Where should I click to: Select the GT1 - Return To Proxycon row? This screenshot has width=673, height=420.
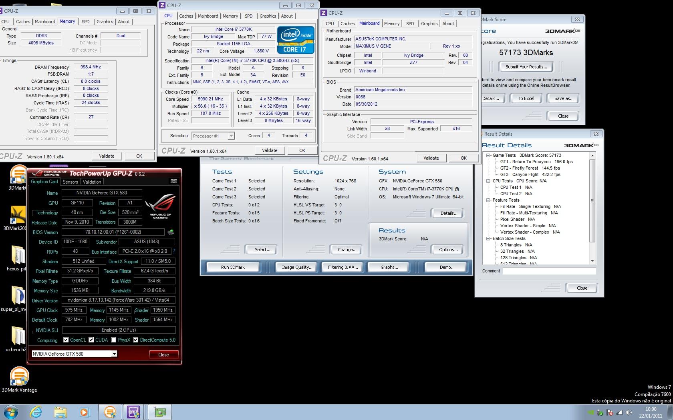(x=536, y=162)
